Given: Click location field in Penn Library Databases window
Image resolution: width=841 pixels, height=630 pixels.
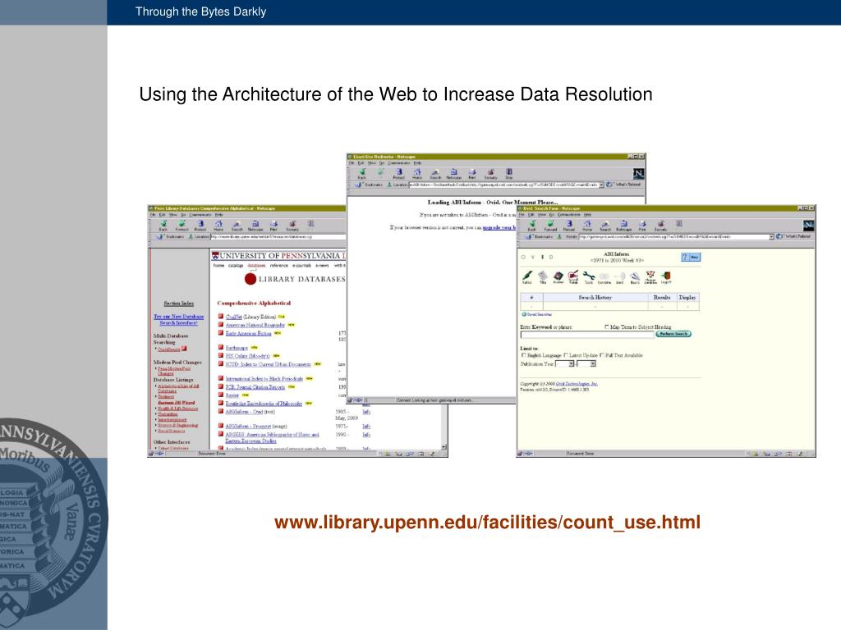Looking at the screenshot, I should (278, 236).
